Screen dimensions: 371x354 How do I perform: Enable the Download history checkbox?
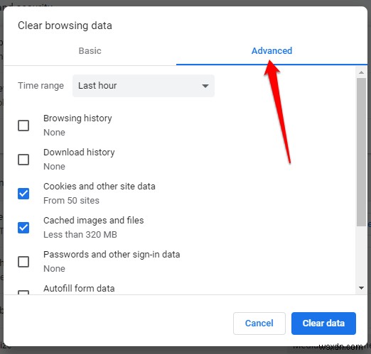(x=23, y=160)
